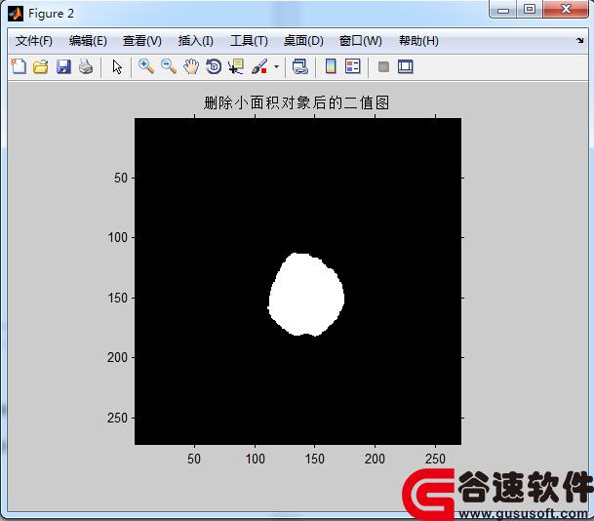Open the 编辑(E) menu
Image resolution: width=594 pixels, height=521 pixels.
[88, 41]
